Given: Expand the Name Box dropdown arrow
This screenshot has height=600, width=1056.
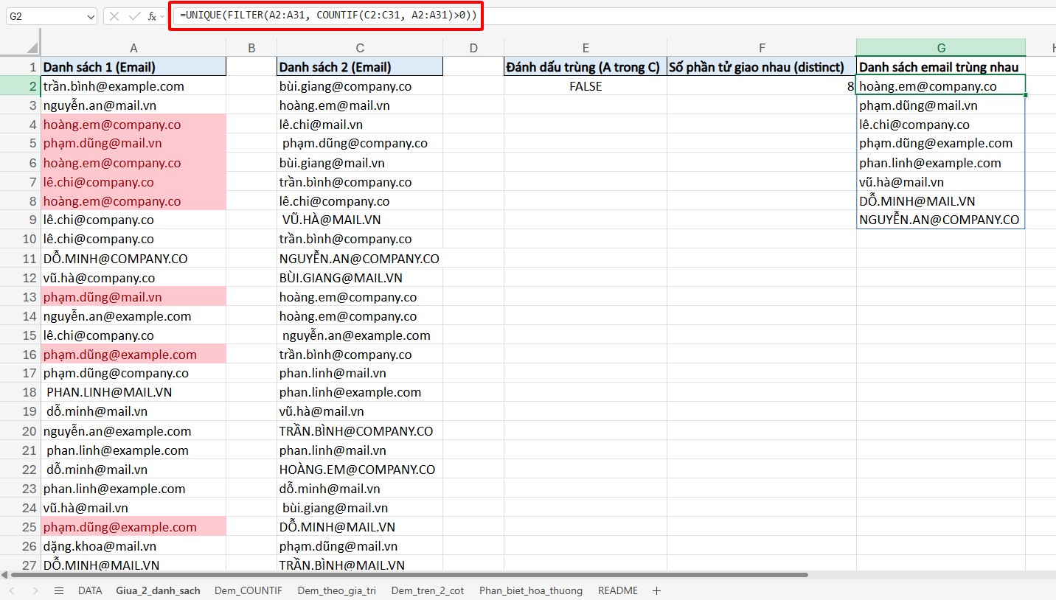Looking at the screenshot, I should pyautogui.click(x=90, y=15).
